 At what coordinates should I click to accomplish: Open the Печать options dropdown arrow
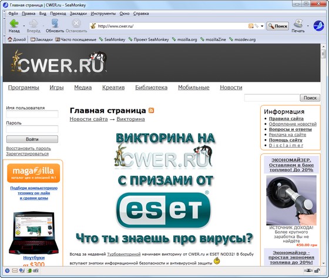tap(308, 26)
